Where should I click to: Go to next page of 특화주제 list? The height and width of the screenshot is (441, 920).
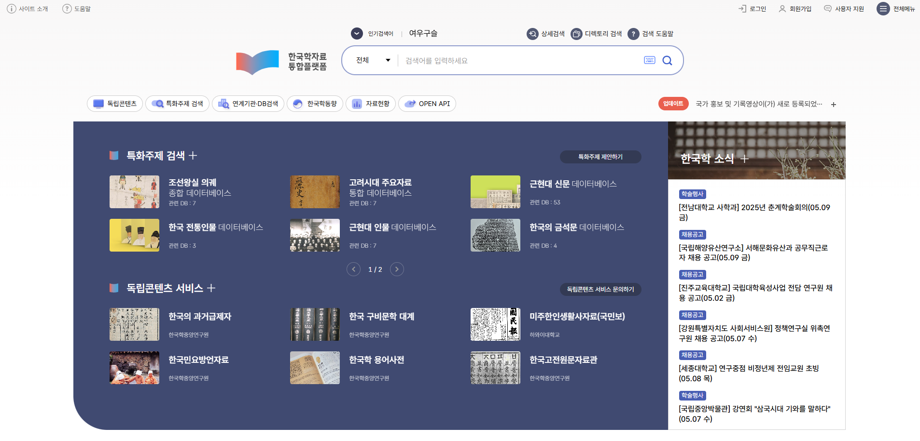point(397,269)
